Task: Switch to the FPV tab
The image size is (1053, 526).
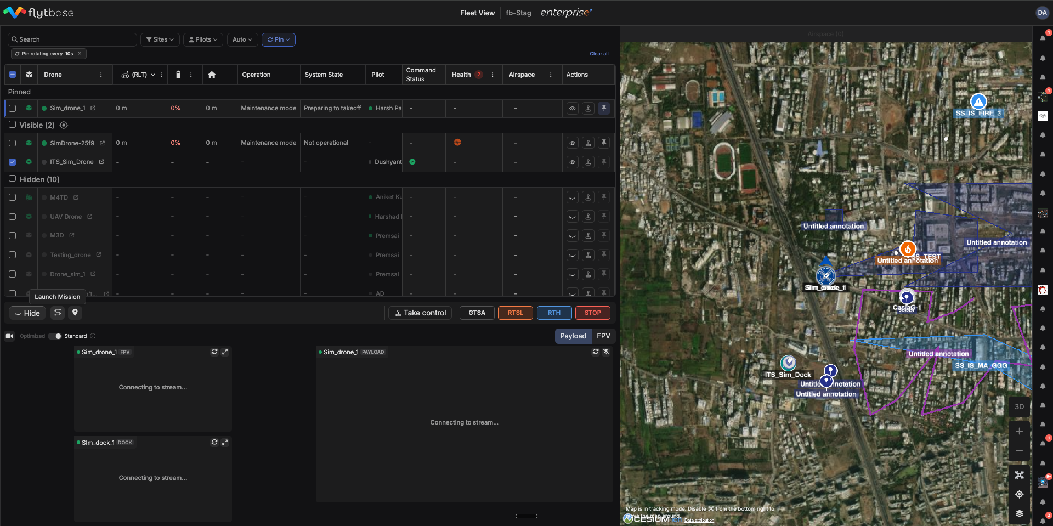Action: coord(603,336)
